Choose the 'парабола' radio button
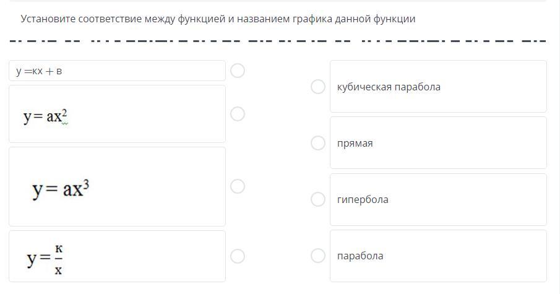560x294 pixels. point(318,256)
